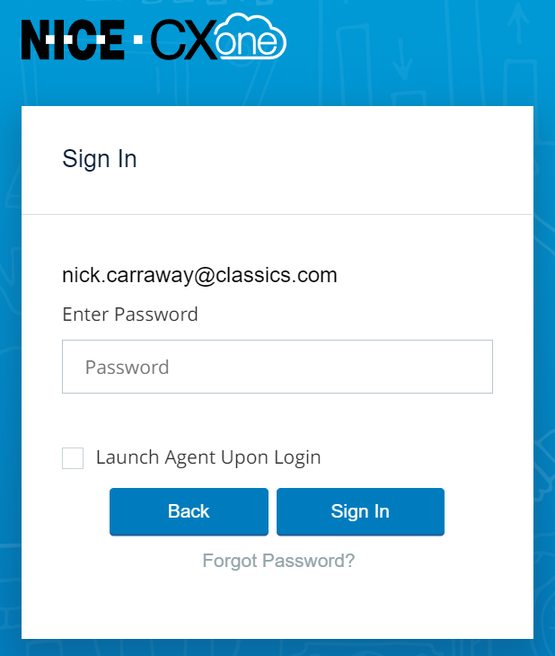555x656 pixels.
Task: Click the nick.carraway@classics.com email text
Action: tap(199, 275)
